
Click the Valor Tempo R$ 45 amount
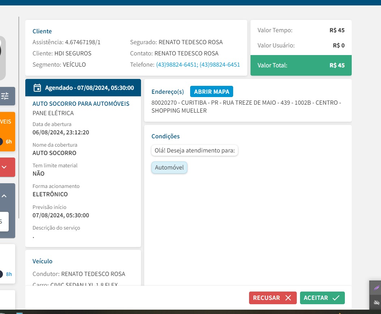(337, 30)
